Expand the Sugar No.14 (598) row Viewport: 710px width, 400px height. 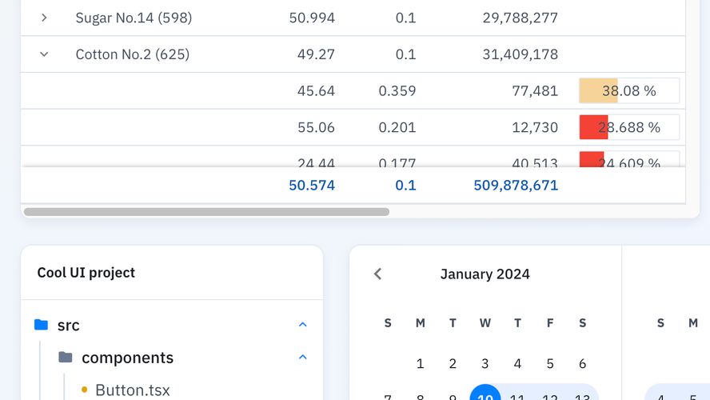pyautogui.click(x=44, y=18)
